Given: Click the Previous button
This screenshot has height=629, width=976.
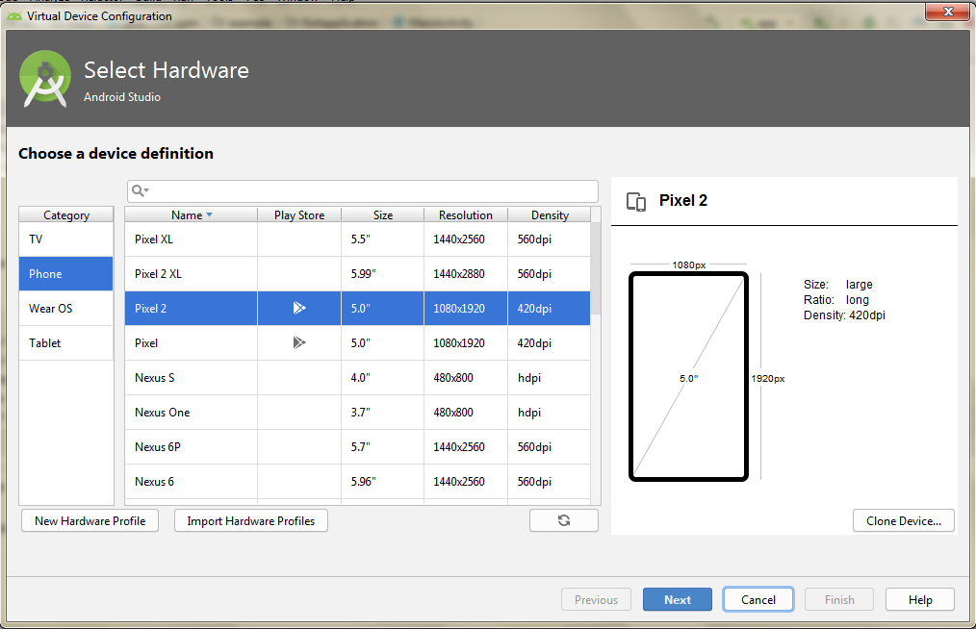Looking at the screenshot, I should pyautogui.click(x=597, y=600).
